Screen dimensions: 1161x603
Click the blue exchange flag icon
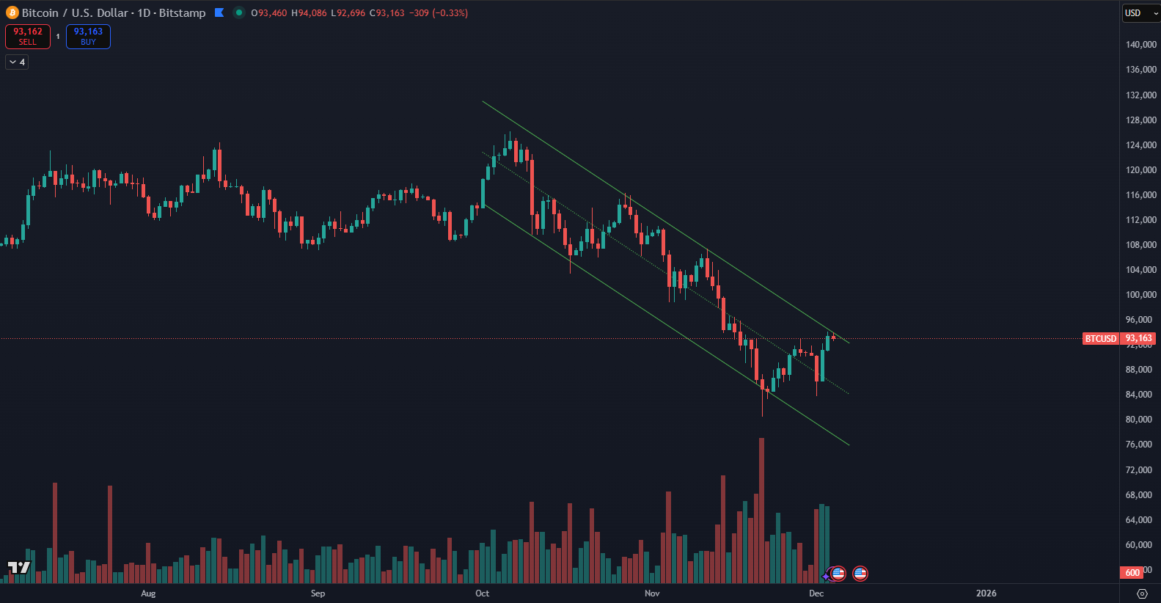point(219,12)
